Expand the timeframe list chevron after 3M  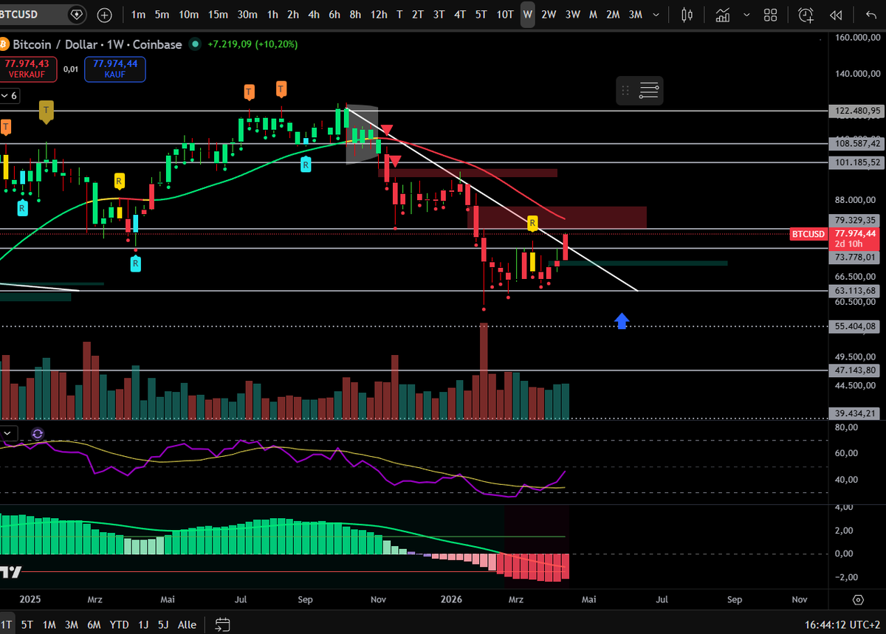(x=656, y=15)
